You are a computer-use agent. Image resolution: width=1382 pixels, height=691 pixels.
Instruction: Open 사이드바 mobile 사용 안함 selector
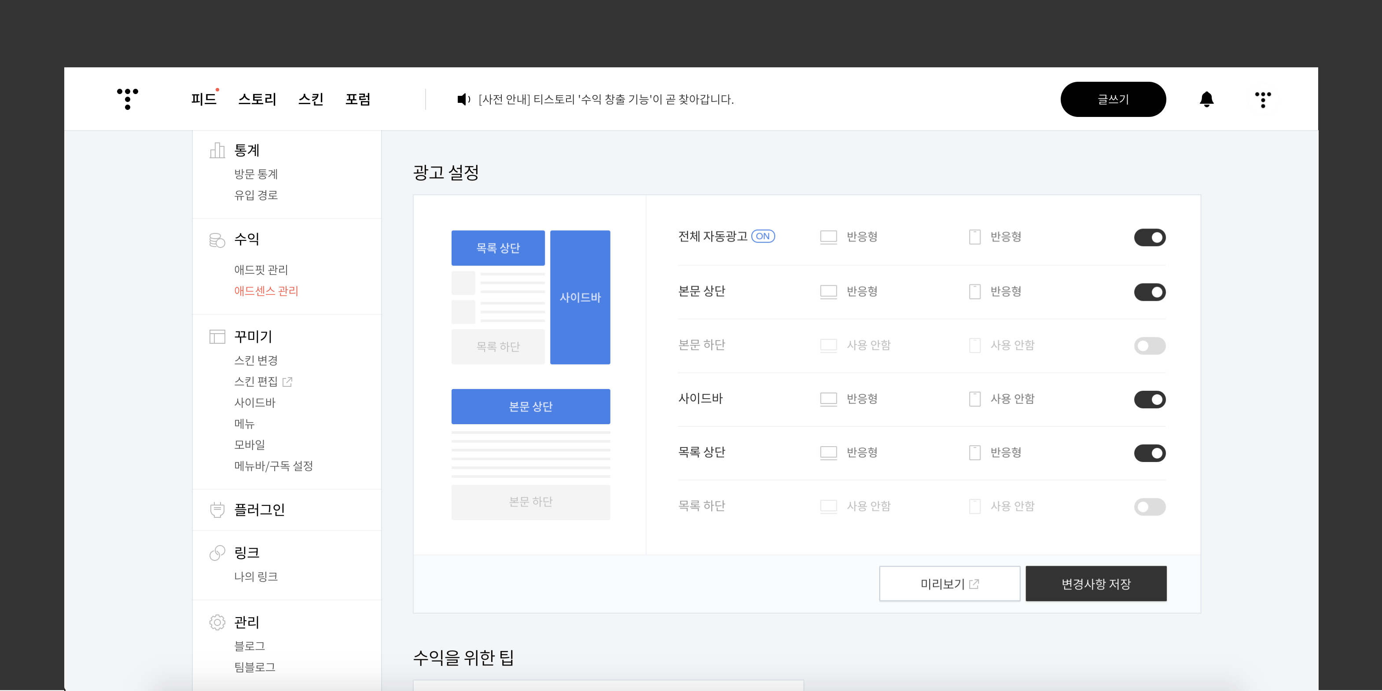[x=1011, y=399]
